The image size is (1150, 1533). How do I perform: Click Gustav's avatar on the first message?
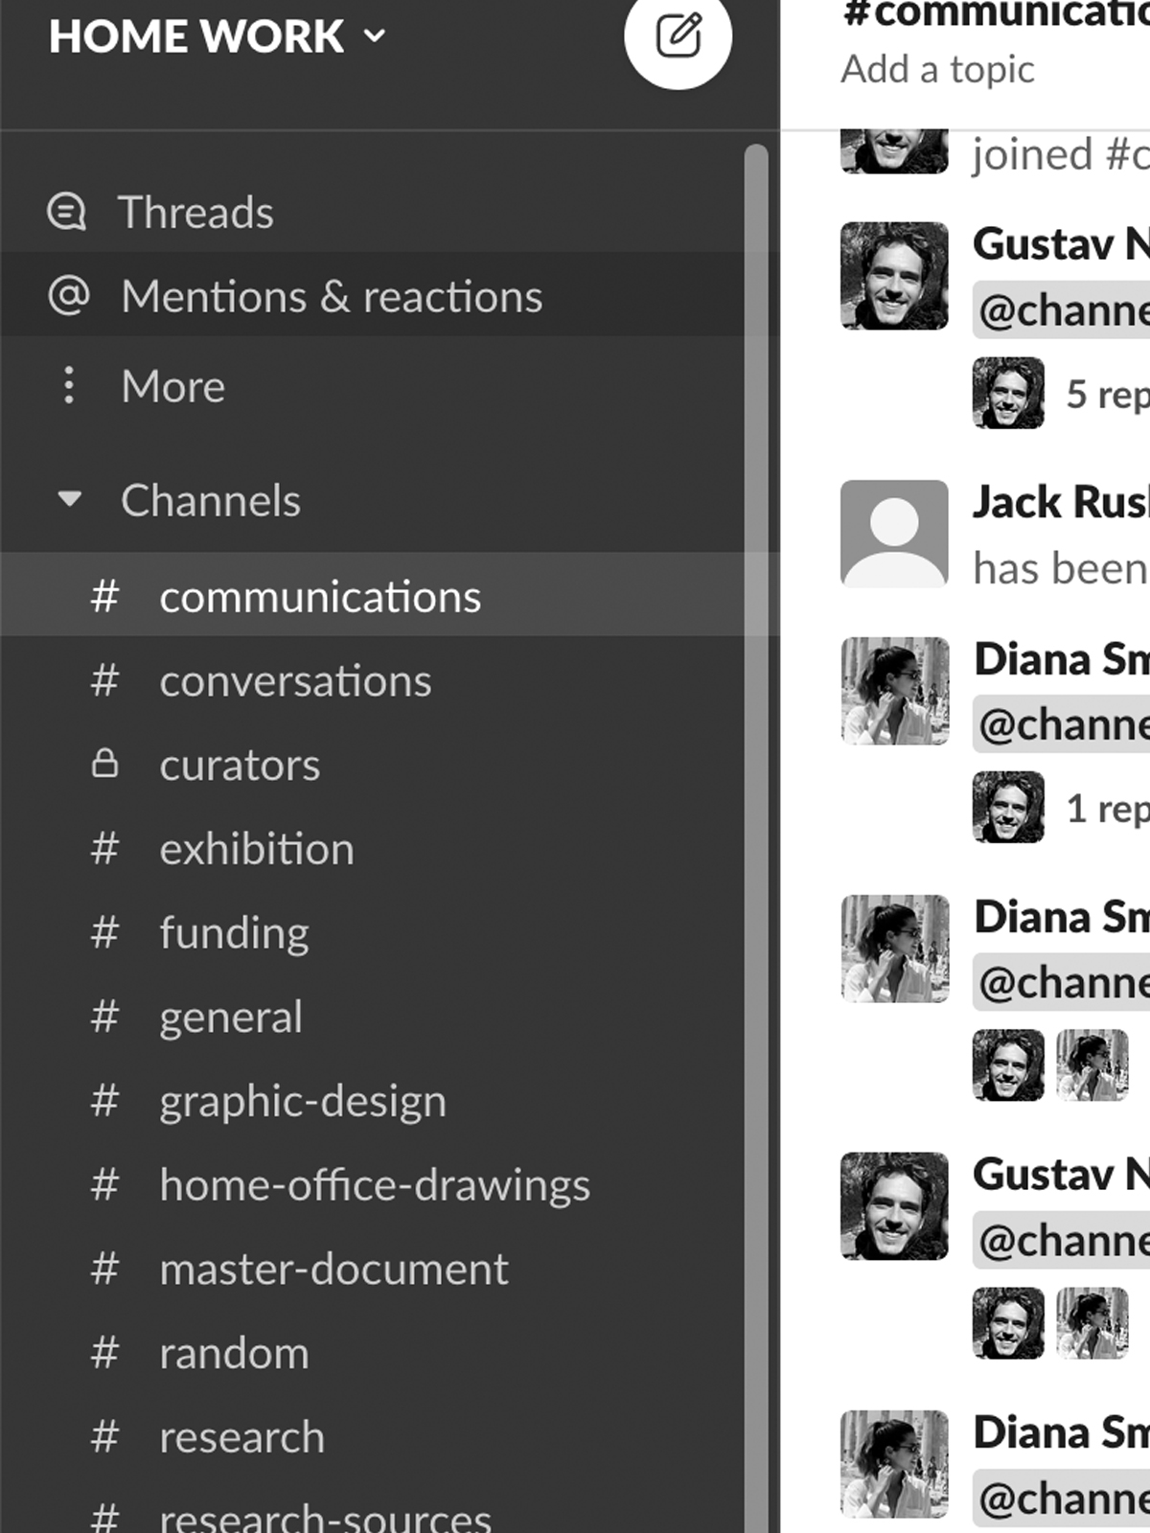[893, 276]
